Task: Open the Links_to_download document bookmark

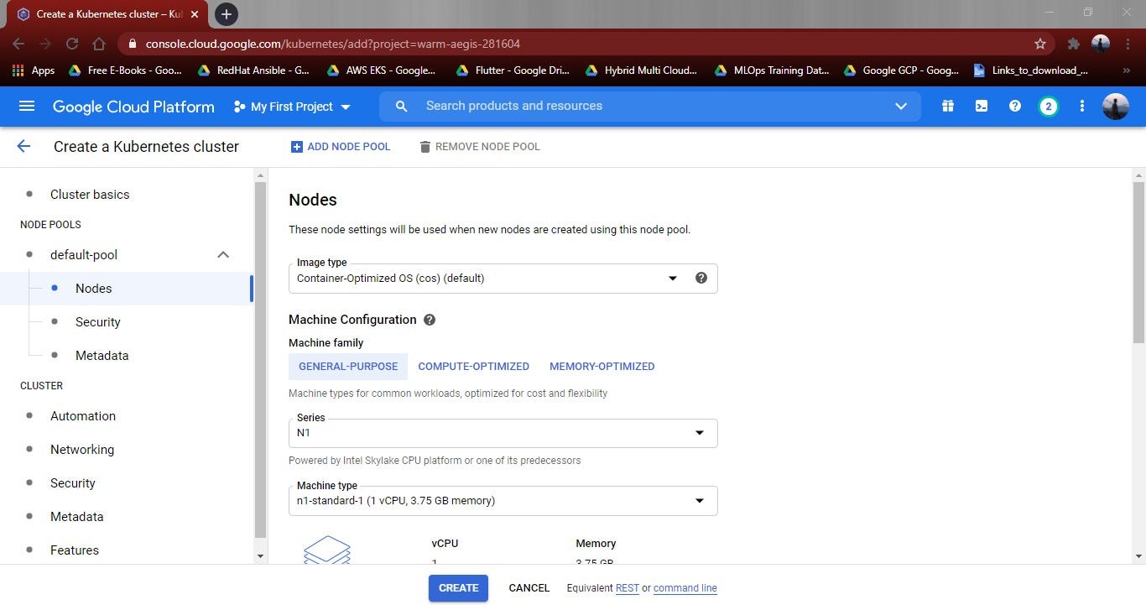Action: pyautogui.click(x=1030, y=70)
